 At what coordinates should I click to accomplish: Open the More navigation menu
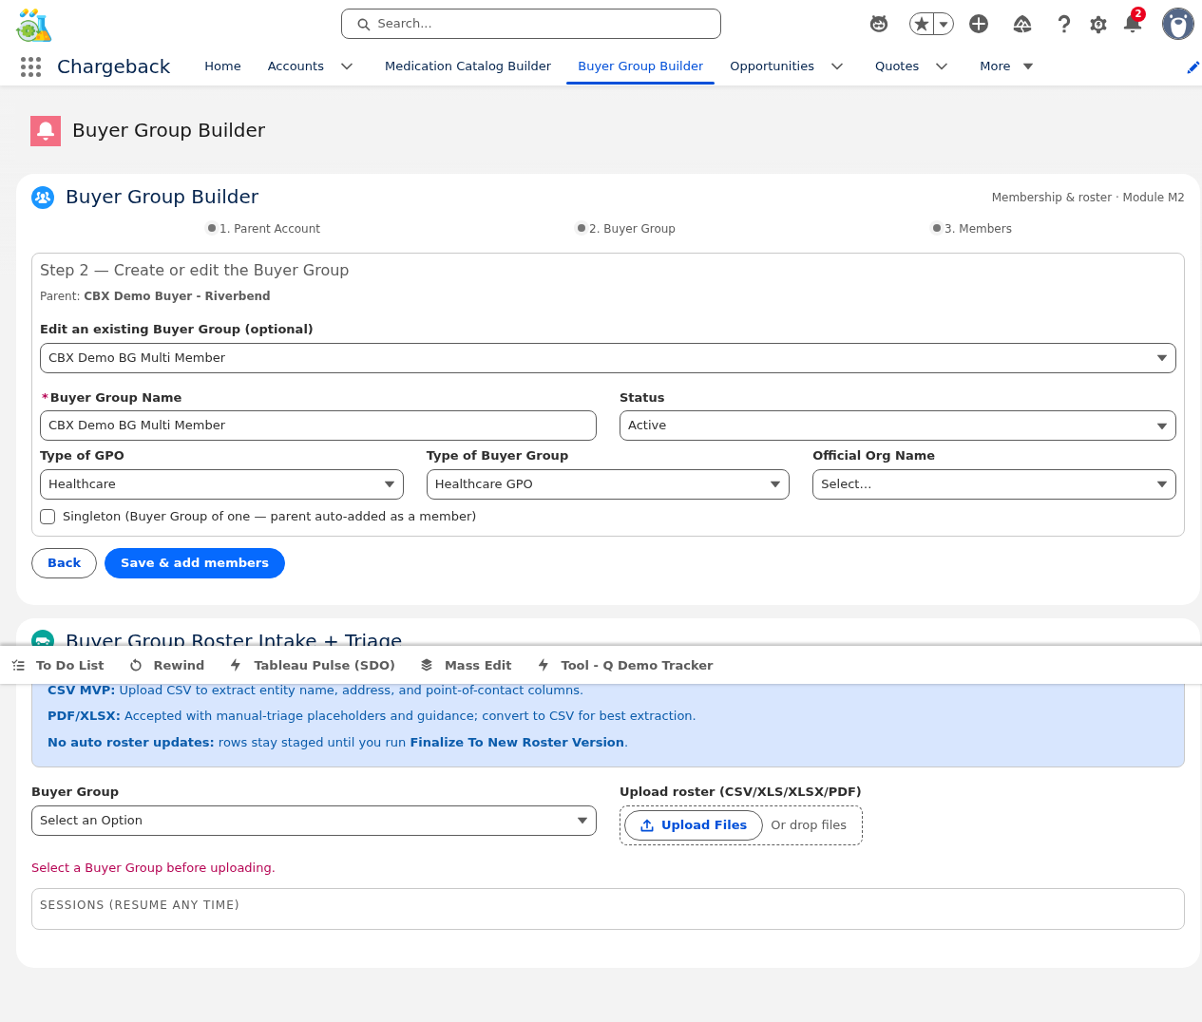click(x=1006, y=66)
